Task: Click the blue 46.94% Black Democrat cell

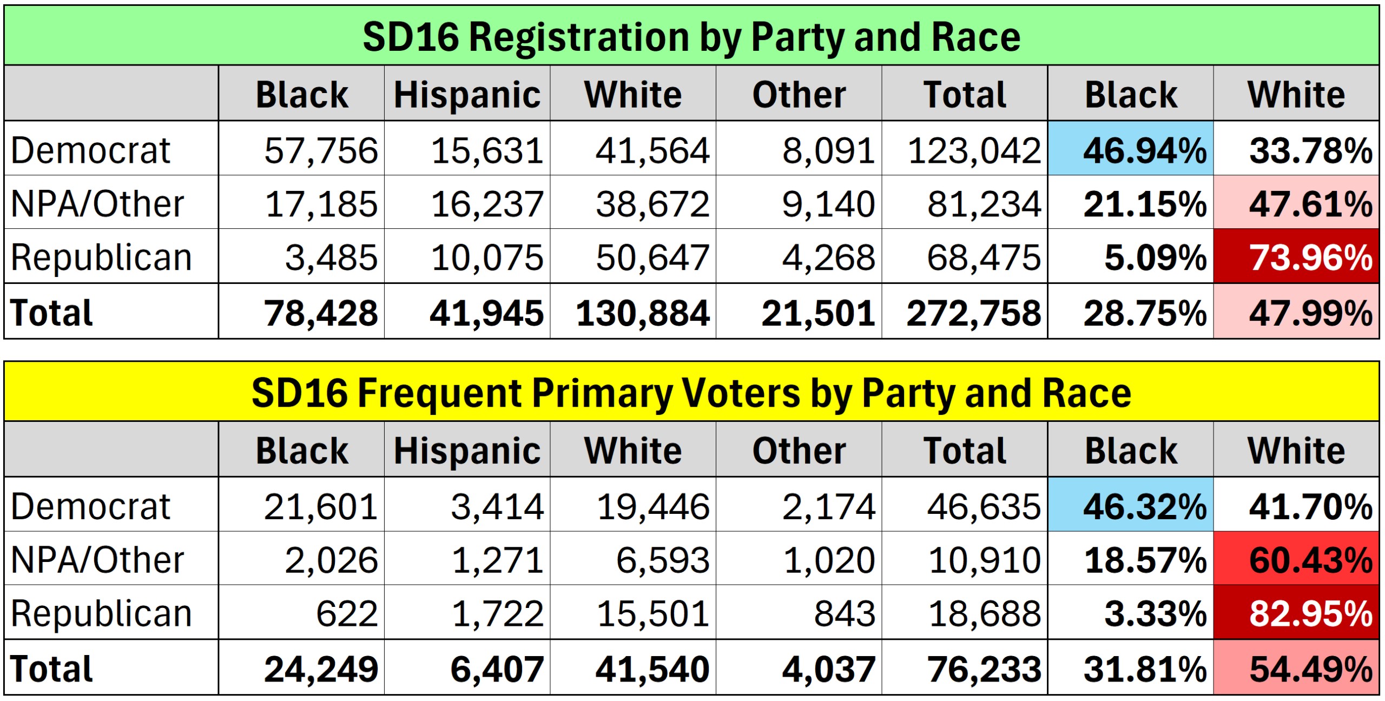Action: pos(1130,148)
